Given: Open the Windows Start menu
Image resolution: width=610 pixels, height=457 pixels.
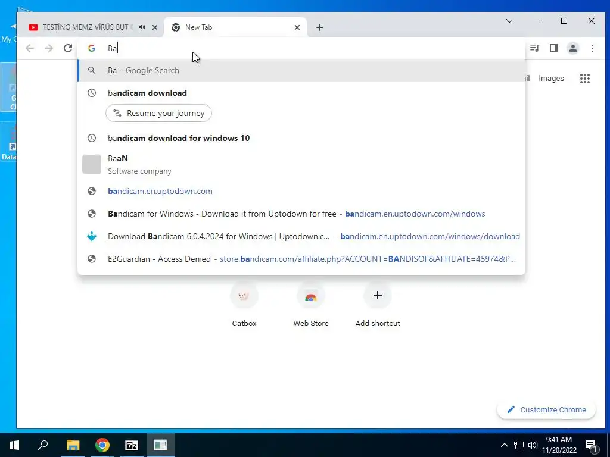Looking at the screenshot, I should (x=14, y=445).
